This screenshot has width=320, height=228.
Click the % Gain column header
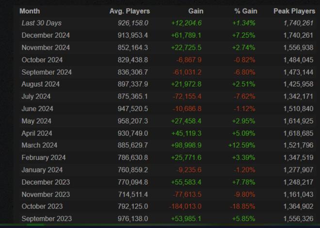pyautogui.click(x=245, y=11)
